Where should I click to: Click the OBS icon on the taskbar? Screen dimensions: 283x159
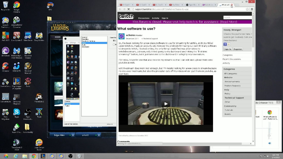[x=70, y=156]
